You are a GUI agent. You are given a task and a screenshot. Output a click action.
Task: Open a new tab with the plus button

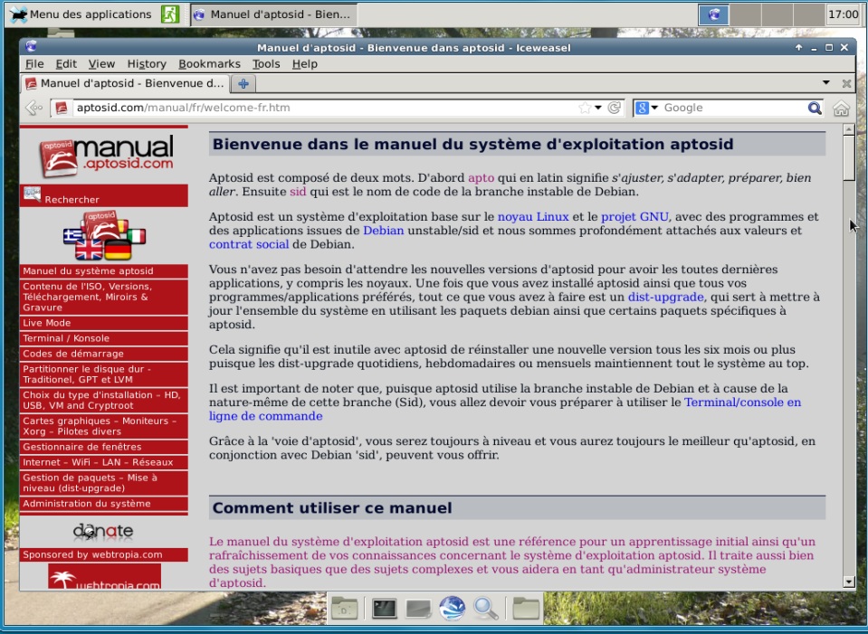click(243, 83)
